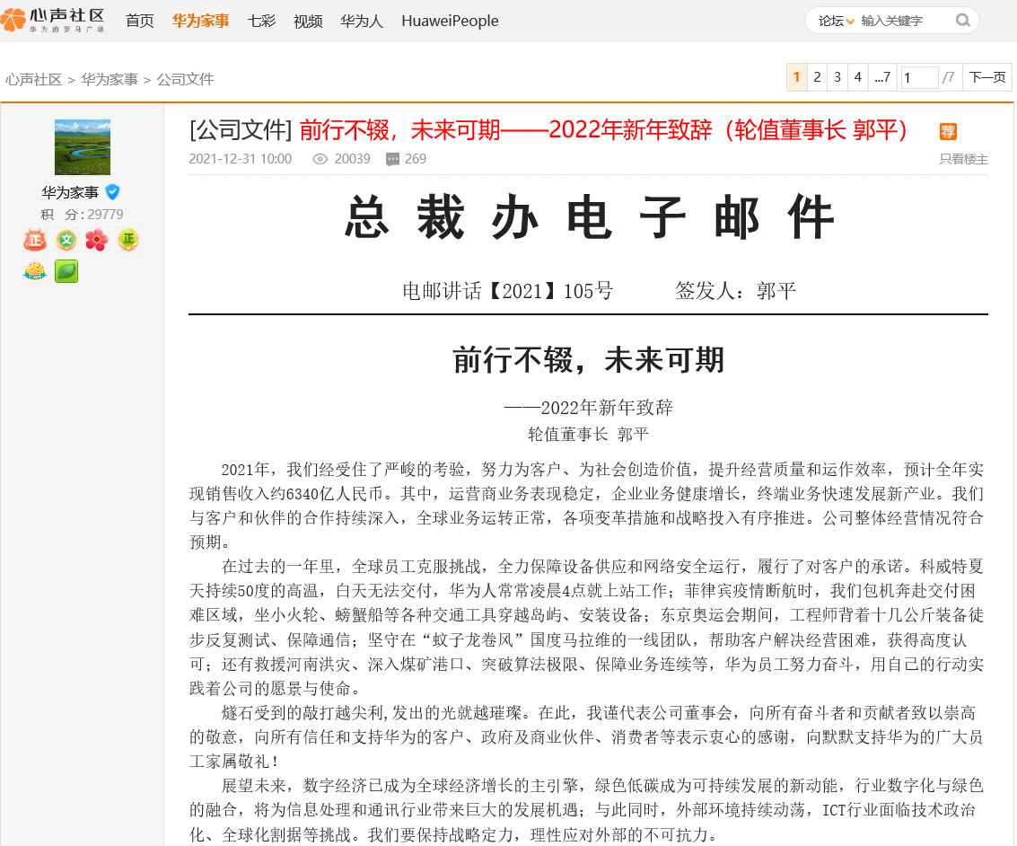The height and width of the screenshot is (846, 1017).
Task: Toggle 只看楼主 author-only filter
Action: 964,159
